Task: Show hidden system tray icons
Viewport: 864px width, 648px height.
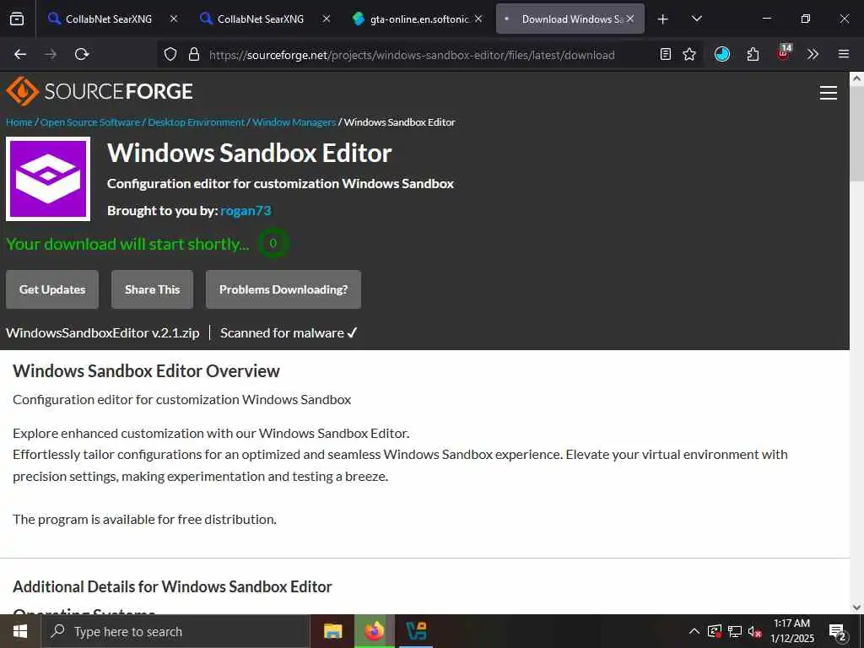Action: pos(694,631)
